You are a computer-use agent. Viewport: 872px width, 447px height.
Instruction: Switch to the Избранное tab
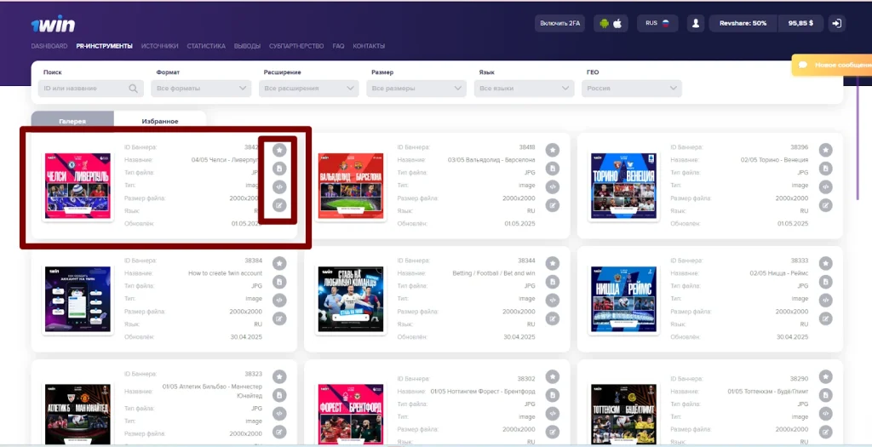160,120
